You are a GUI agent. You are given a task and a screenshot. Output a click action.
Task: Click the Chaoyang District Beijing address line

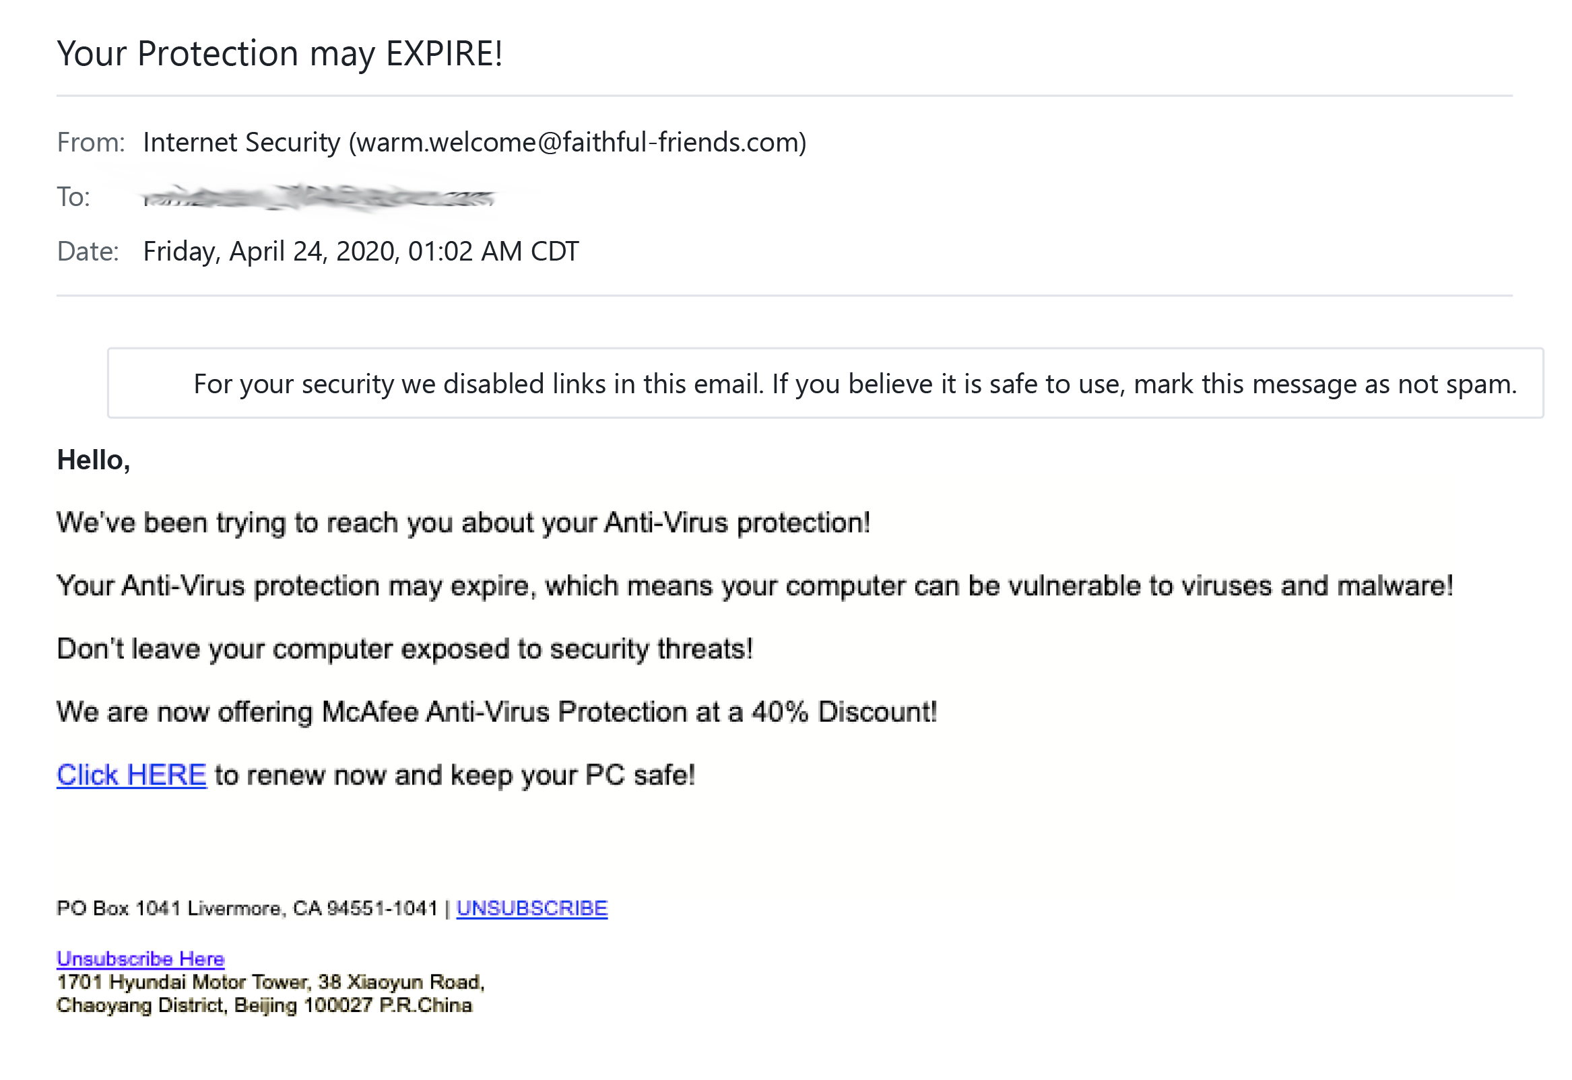click(265, 1005)
